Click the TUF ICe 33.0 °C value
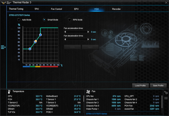This screenshot has height=116, width=169. coord(39,112)
